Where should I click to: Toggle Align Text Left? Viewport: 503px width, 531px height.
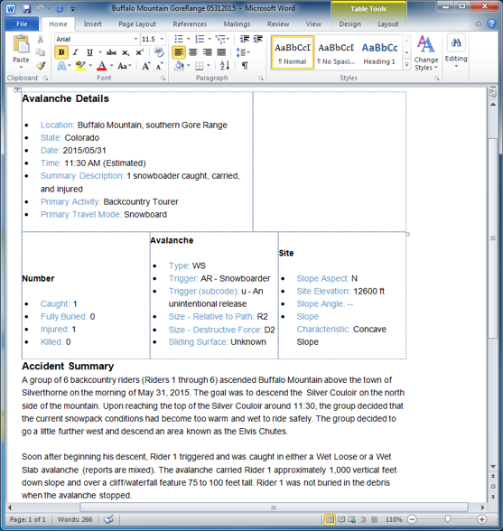[179, 52]
